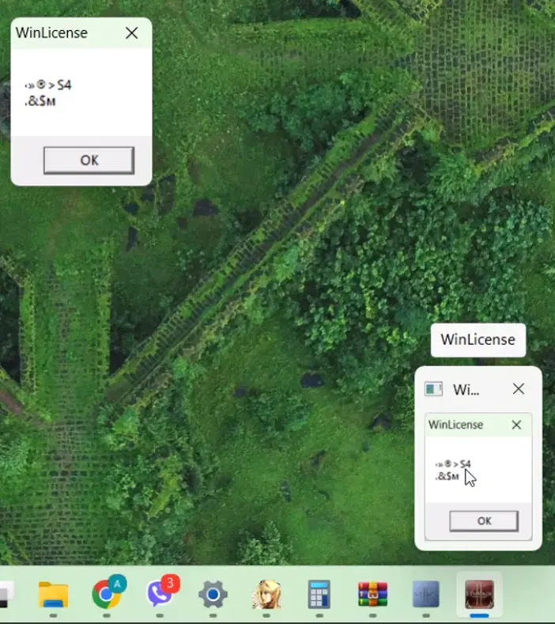Viewport: 555px width, 624px height.
Task: Open the blue gear settings app
Action: (213, 595)
